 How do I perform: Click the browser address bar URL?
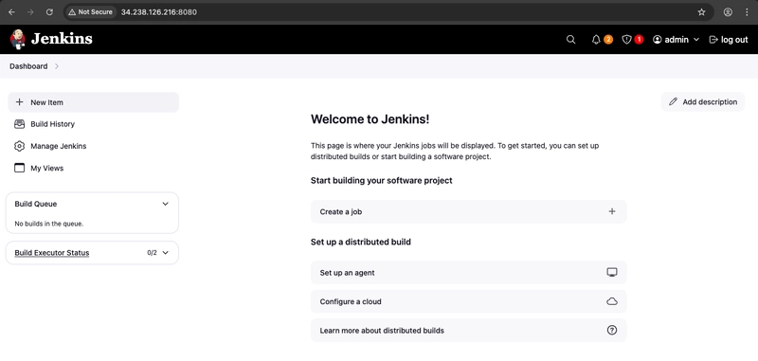pyautogui.click(x=158, y=12)
